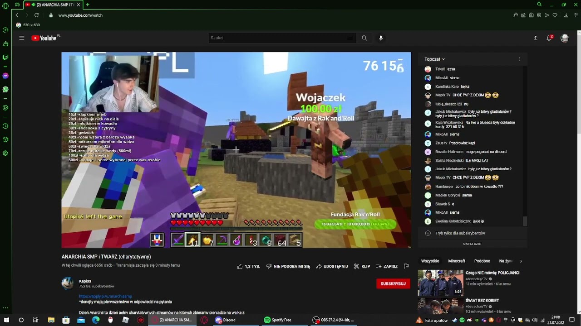This screenshot has width=581, height=326.
Task: Open the Windows Start button
Action: 6,320
